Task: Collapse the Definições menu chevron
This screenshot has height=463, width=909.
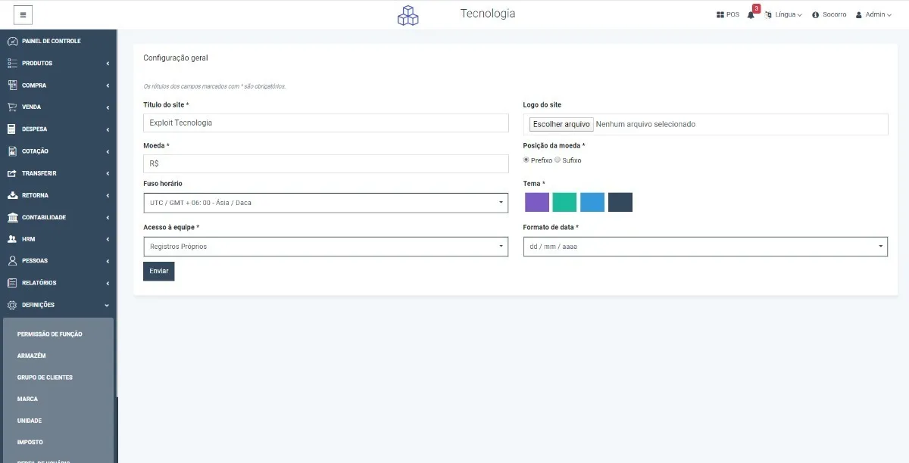Action: (108, 305)
